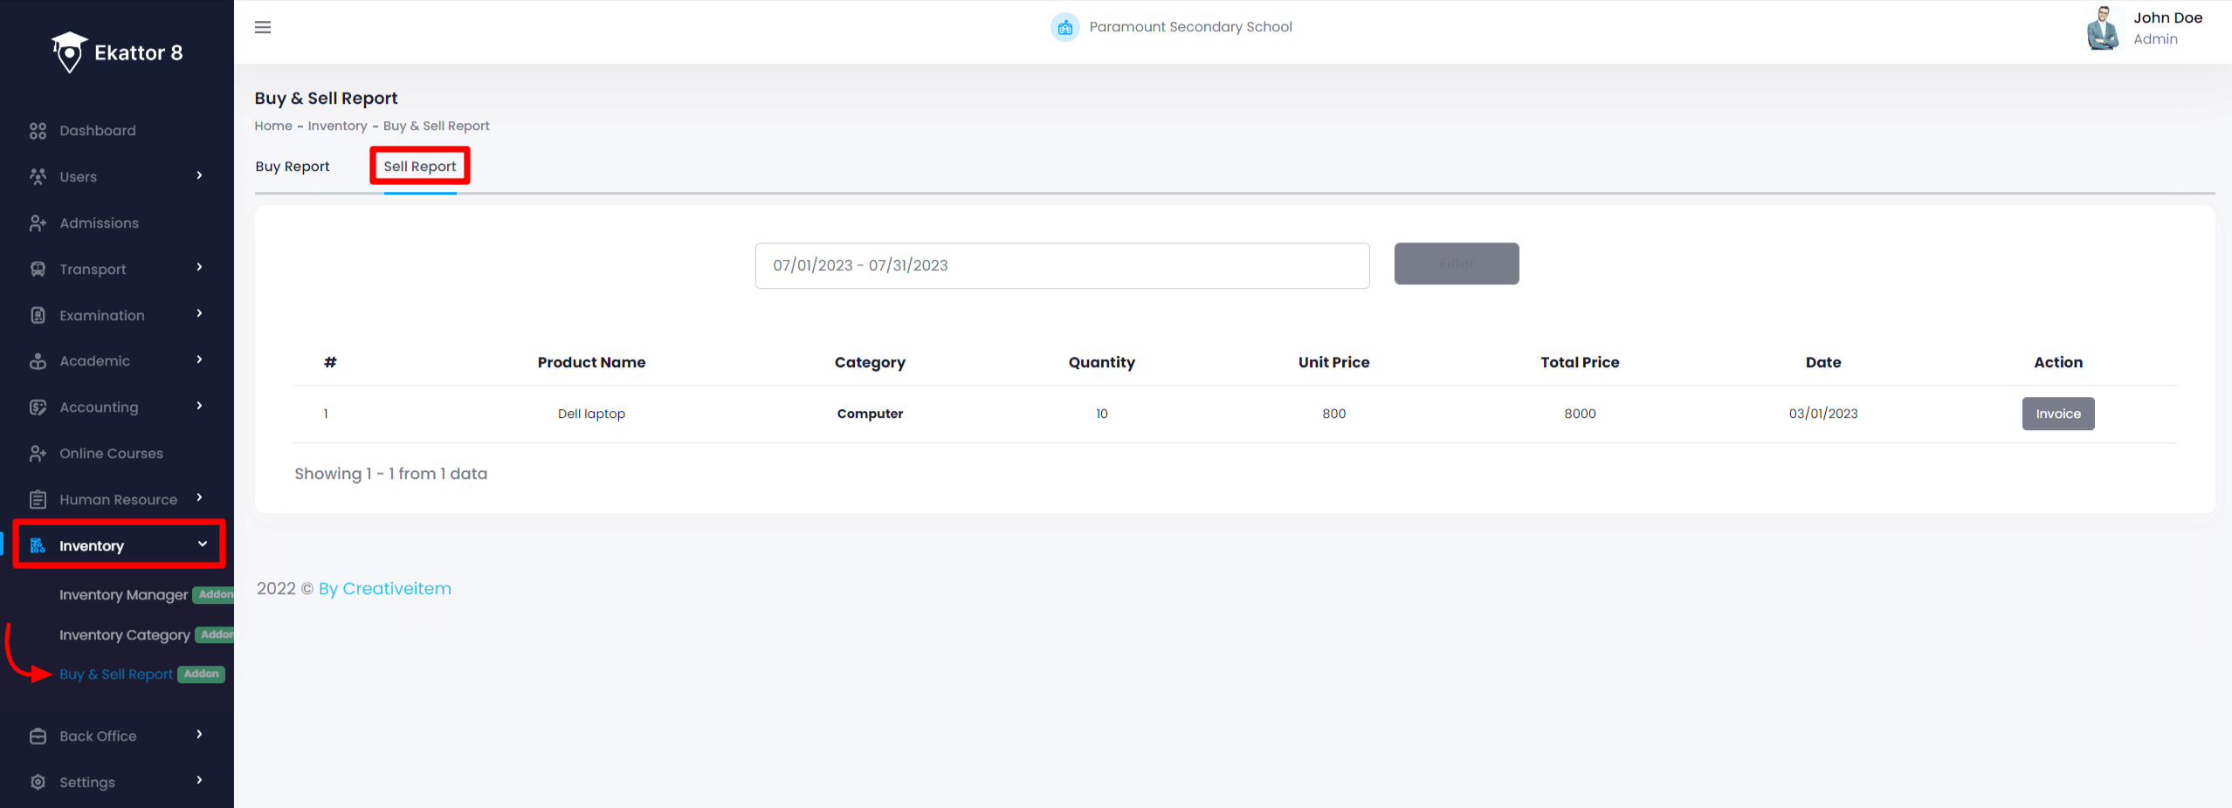The width and height of the screenshot is (2232, 808).
Task: Click the school logo icon in header
Action: click(x=1064, y=27)
